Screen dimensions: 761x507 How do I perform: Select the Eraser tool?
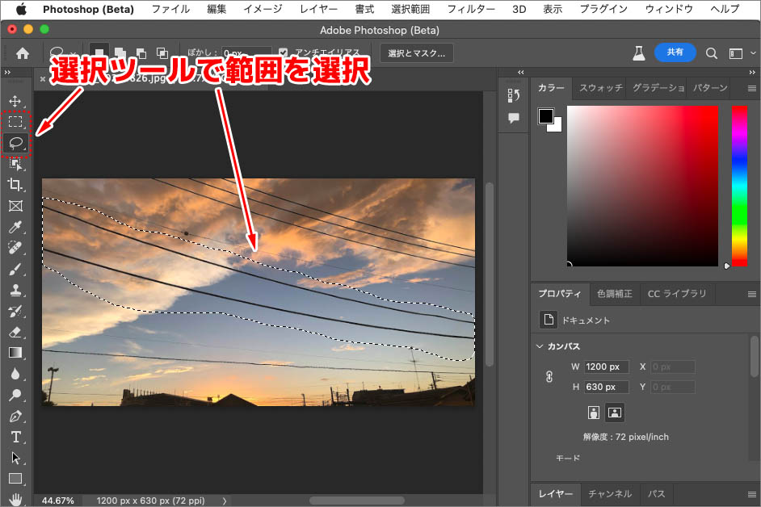click(15, 332)
